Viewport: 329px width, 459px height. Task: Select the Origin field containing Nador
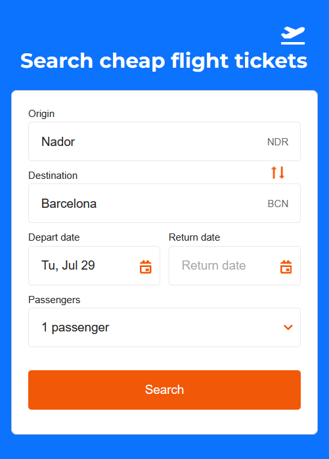pyautogui.click(x=164, y=141)
